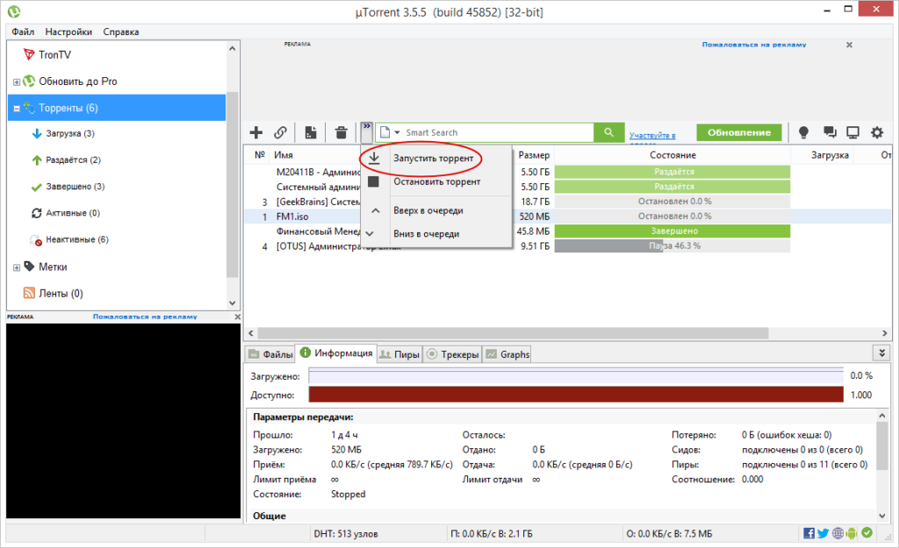Collapse the Торренты (6) tree node
The image size is (899, 548).
pyautogui.click(x=17, y=108)
